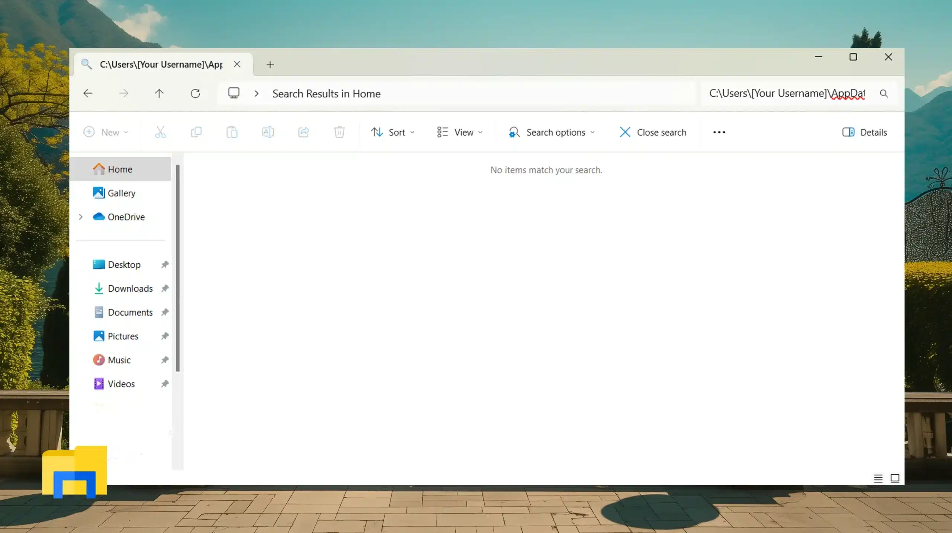The height and width of the screenshot is (533, 952).
Task: Click the pin icon beside Documents
Action: click(165, 312)
